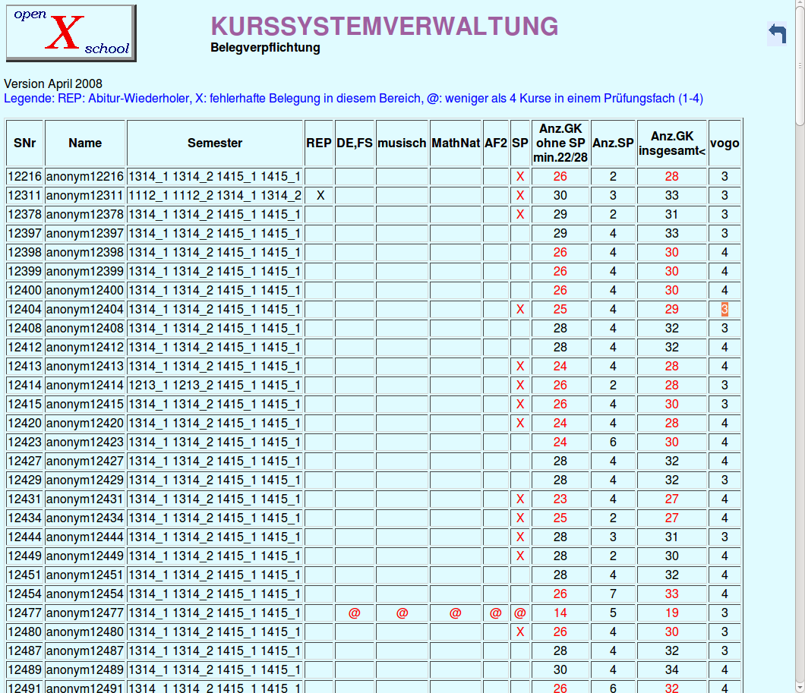Click the name anonym12451

[85, 575]
